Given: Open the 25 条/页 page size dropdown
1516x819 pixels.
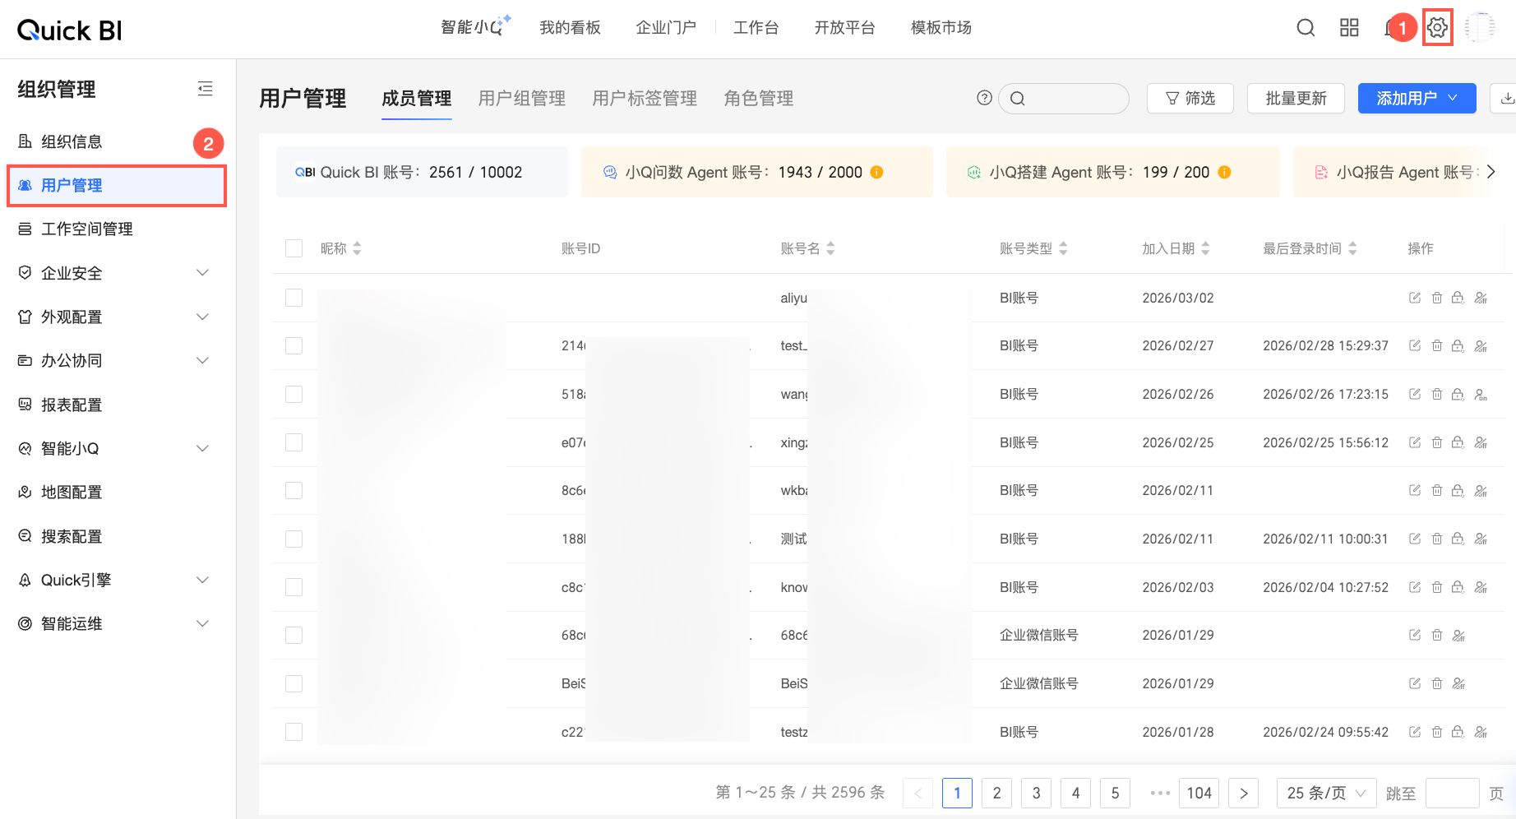Looking at the screenshot, I should tap(1325, 793).
